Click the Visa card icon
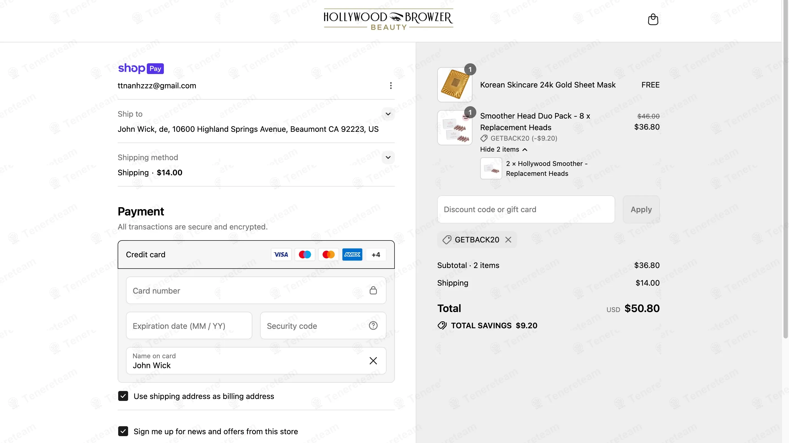Image resolution: width=789 pixels, height=443 pixels. coord(281,255)
